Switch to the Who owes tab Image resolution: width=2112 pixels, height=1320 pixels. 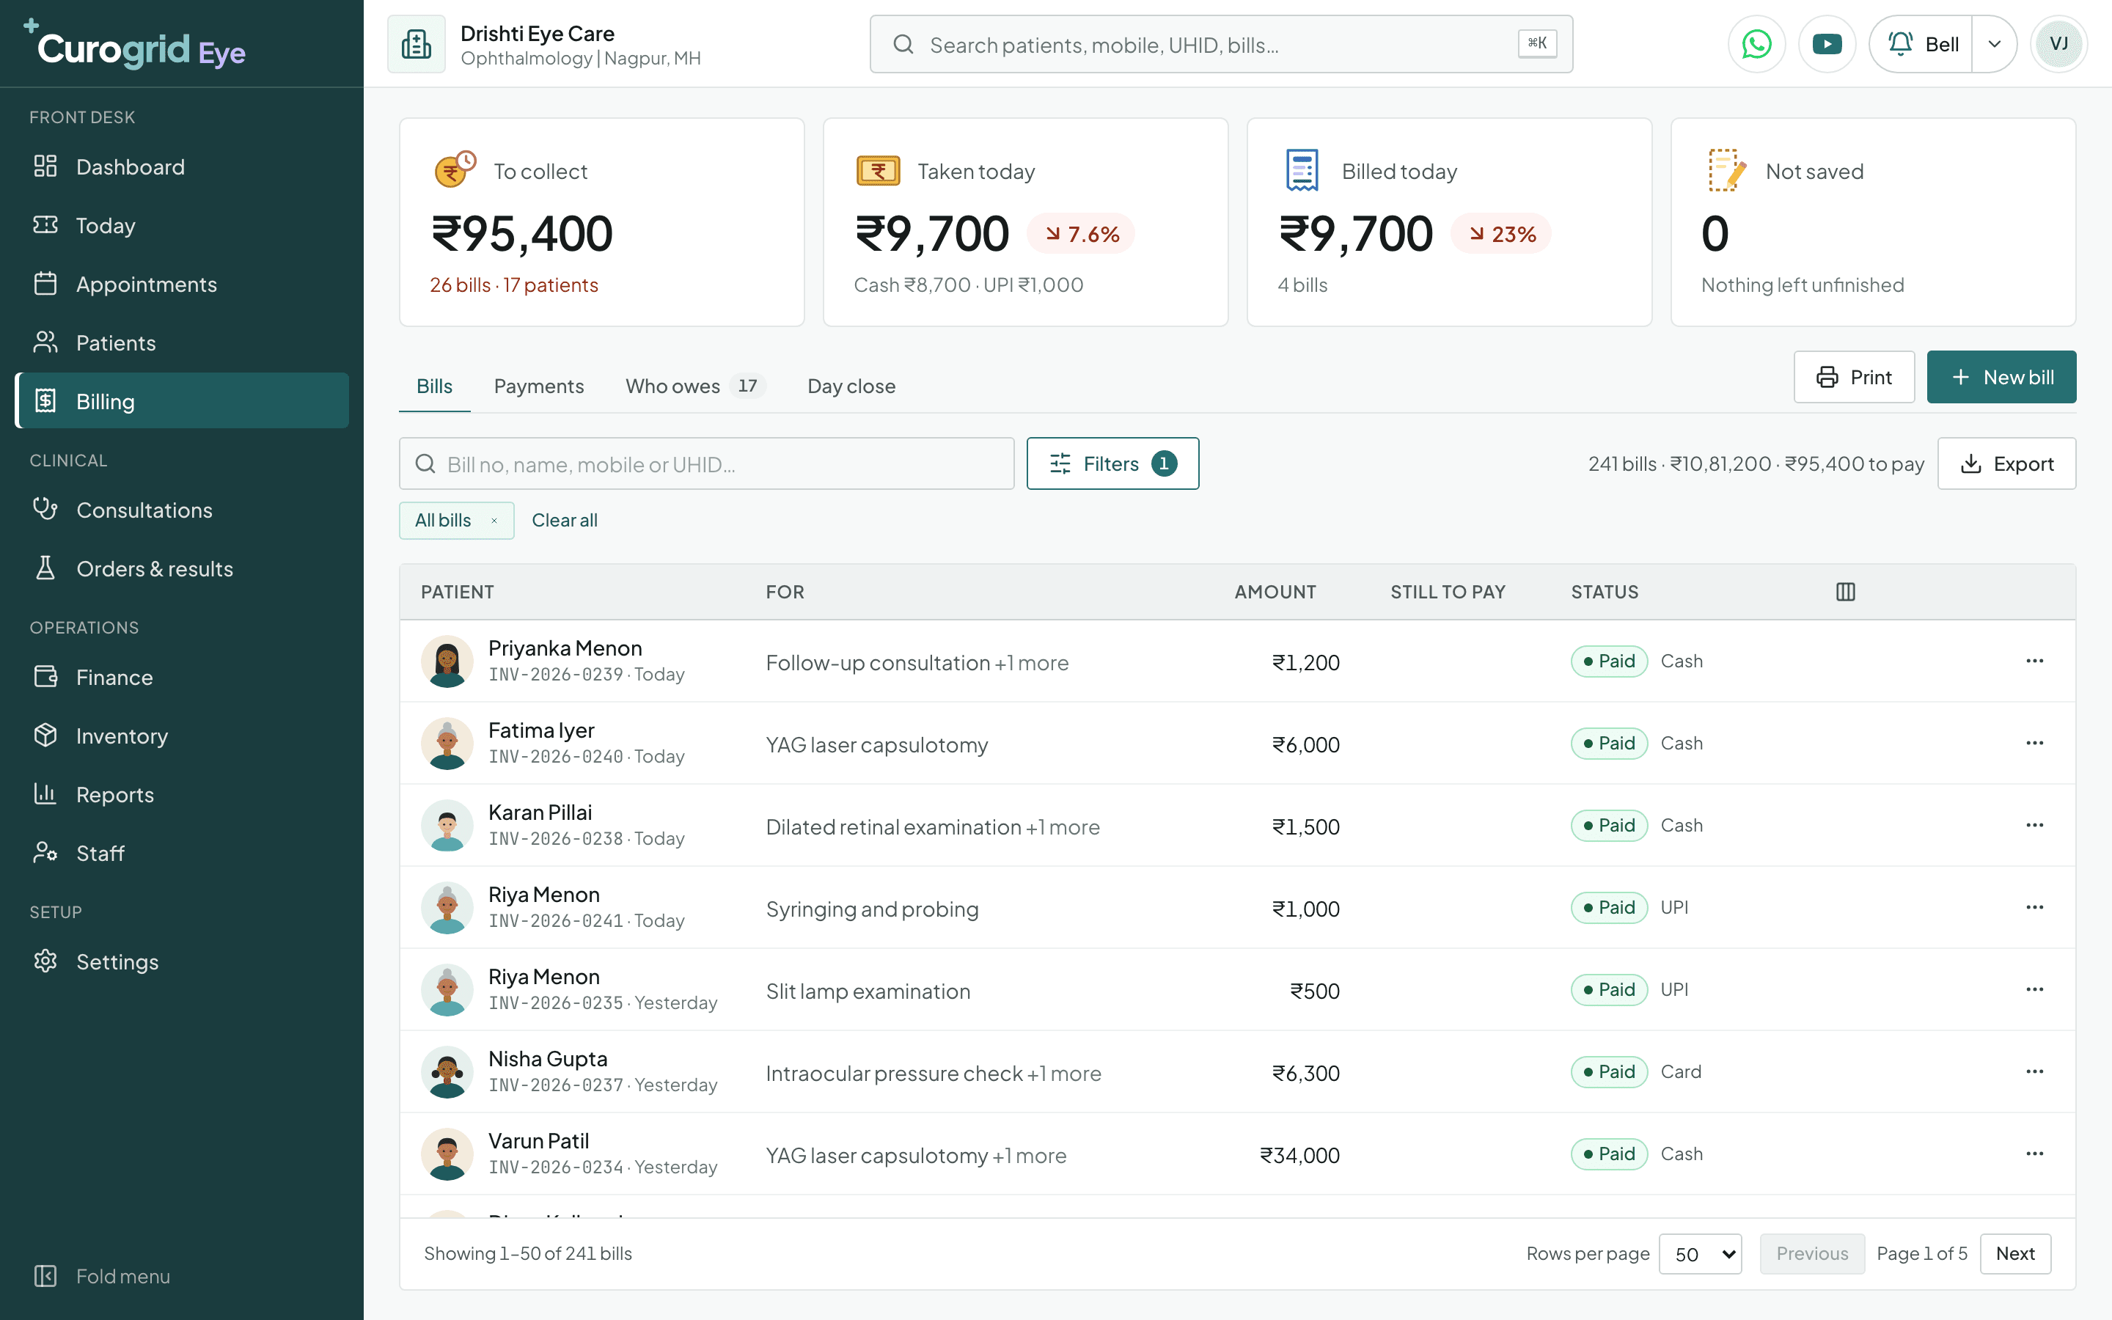[694, 386]
